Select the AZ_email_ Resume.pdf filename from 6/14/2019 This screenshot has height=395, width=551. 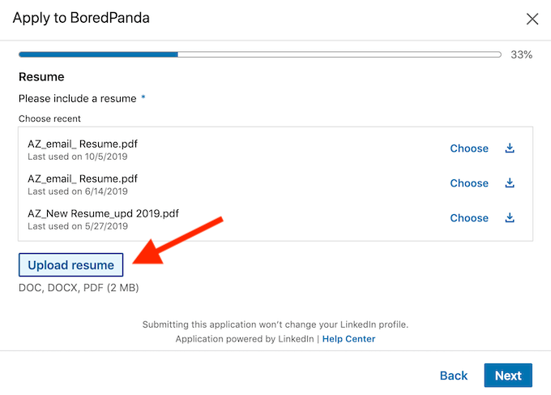coord(83,178)
